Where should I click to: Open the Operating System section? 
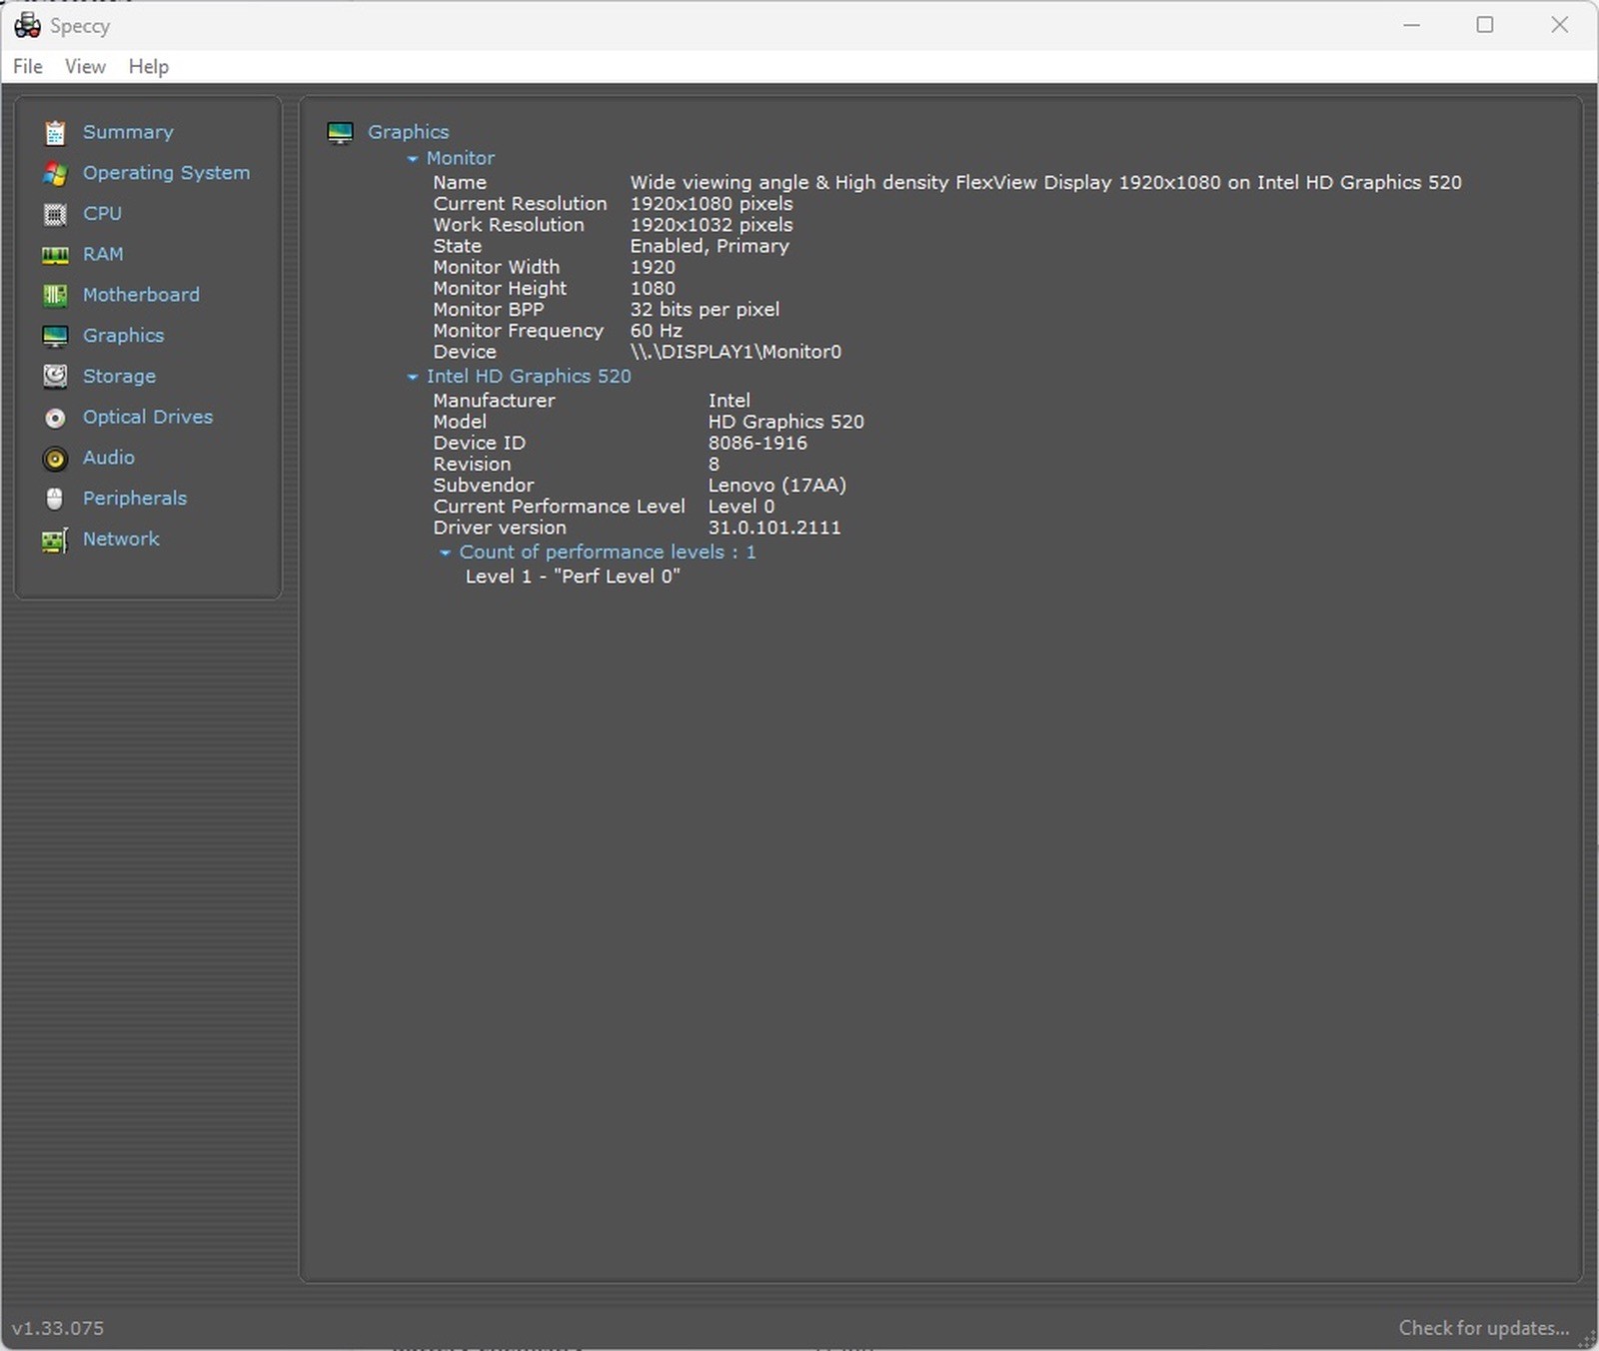click(166, 173)
